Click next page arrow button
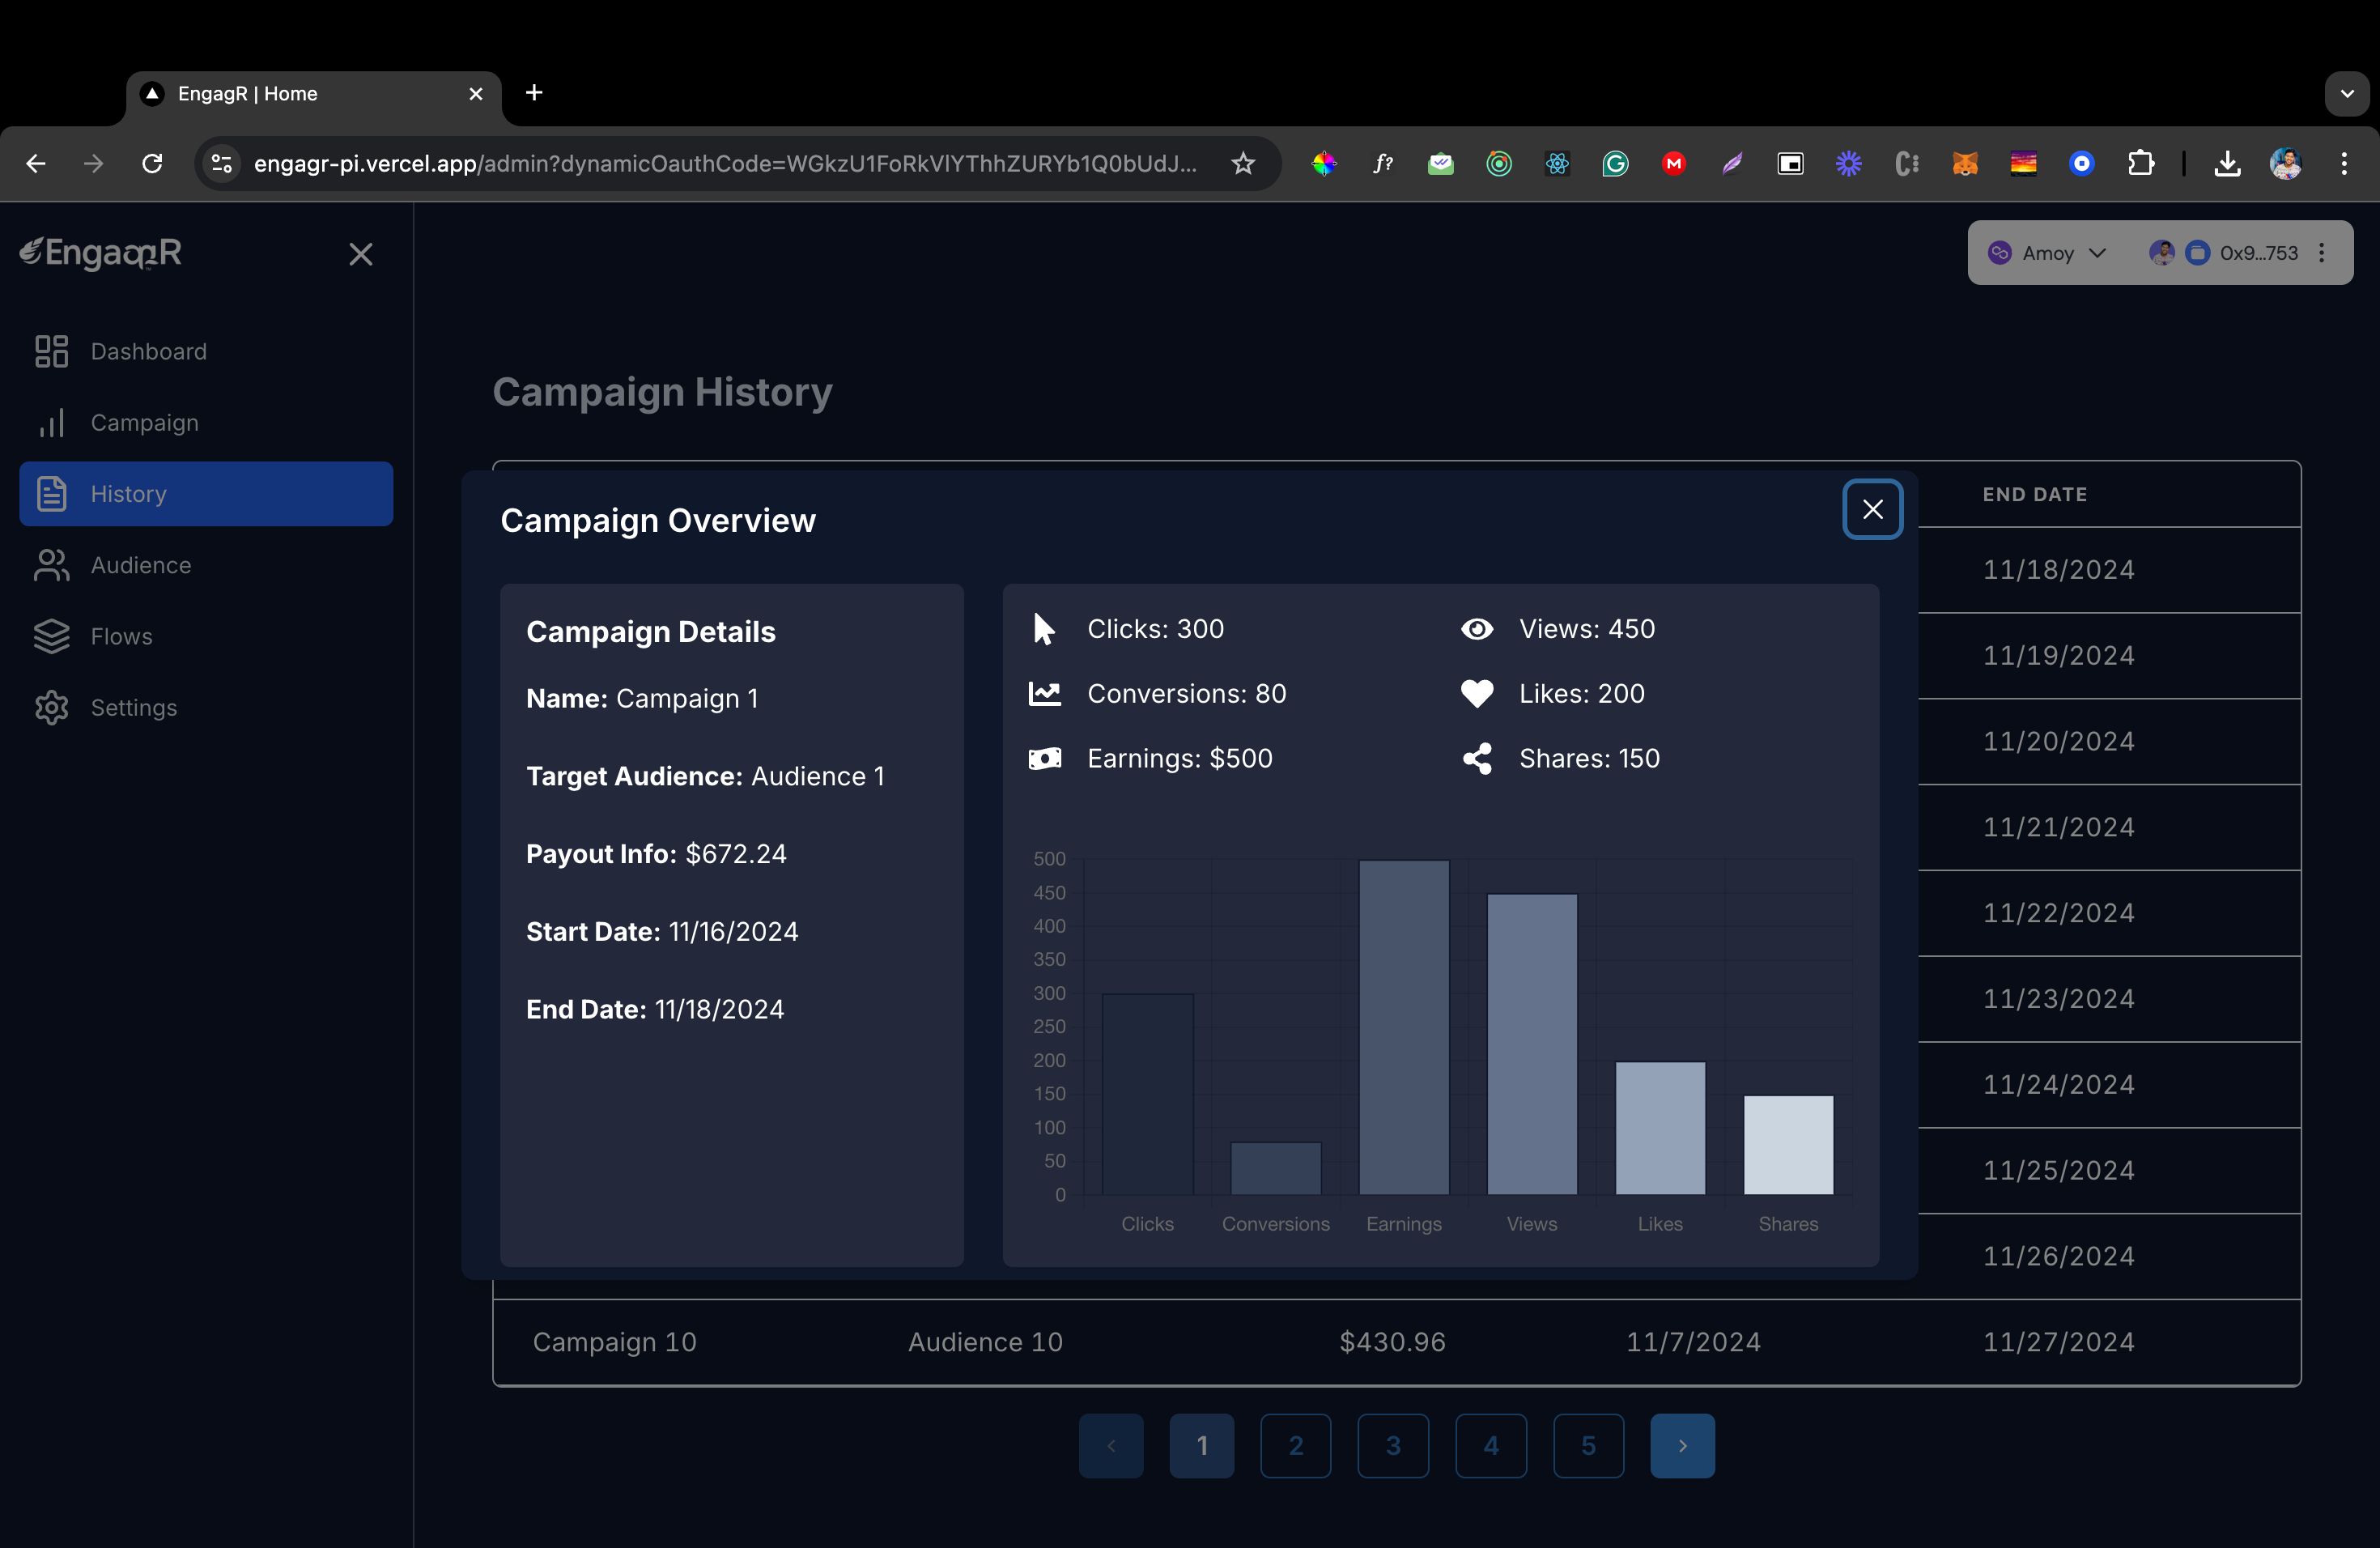 tap(1682, 1445)
